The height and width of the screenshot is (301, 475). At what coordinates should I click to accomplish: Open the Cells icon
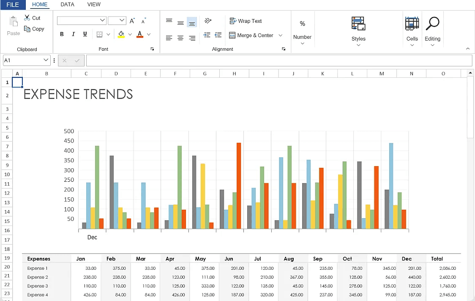pyautogui.click(x=412, y=24)
